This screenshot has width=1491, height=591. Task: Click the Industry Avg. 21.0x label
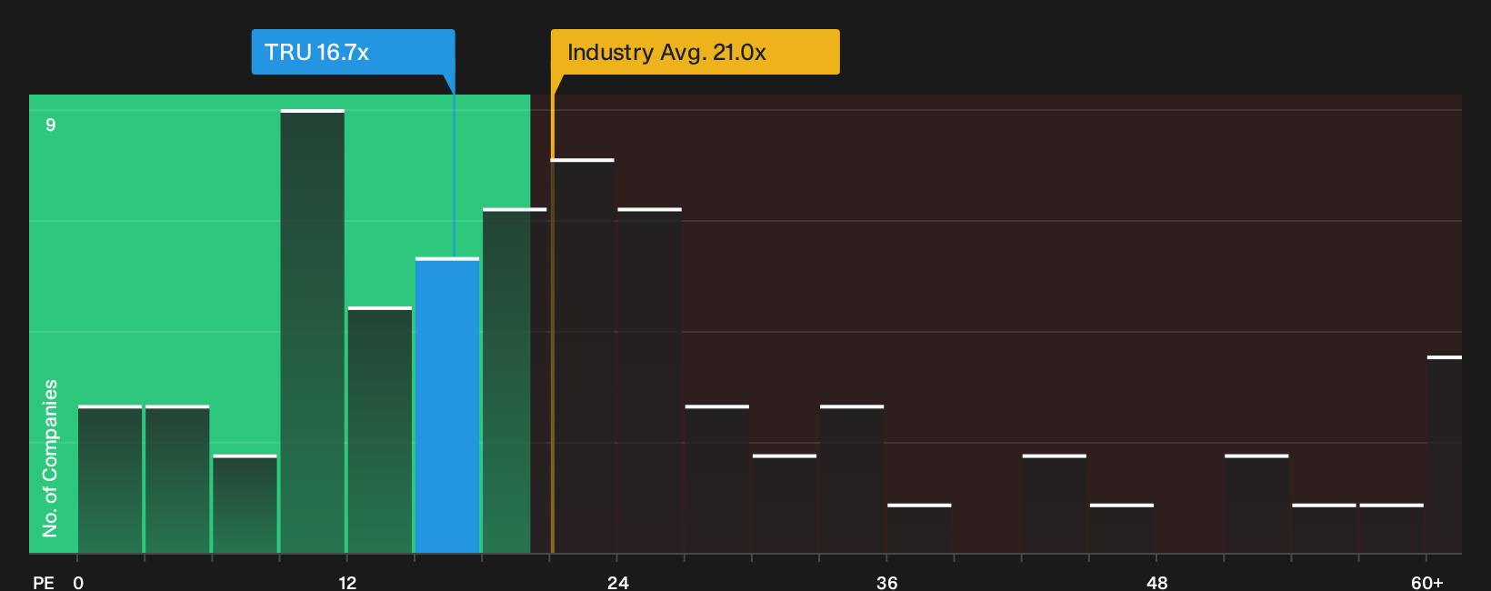(695, 52)
